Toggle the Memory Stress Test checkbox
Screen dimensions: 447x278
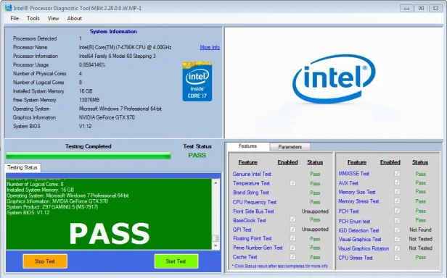tap(396, 201)
